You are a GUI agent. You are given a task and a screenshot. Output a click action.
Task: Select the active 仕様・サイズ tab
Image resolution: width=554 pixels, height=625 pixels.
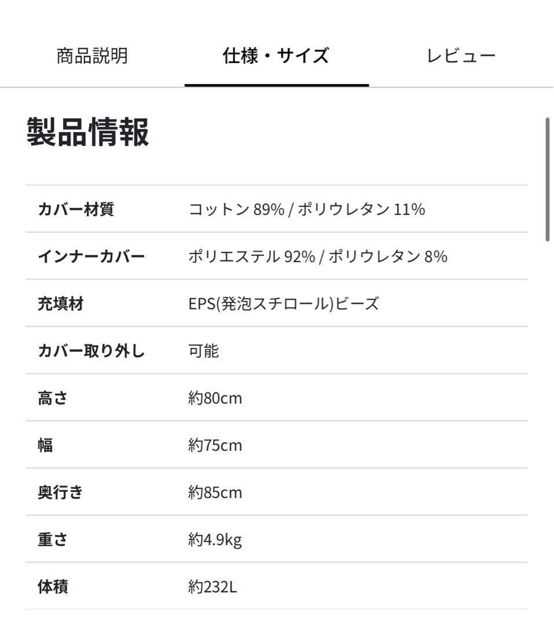coord(276,55)
